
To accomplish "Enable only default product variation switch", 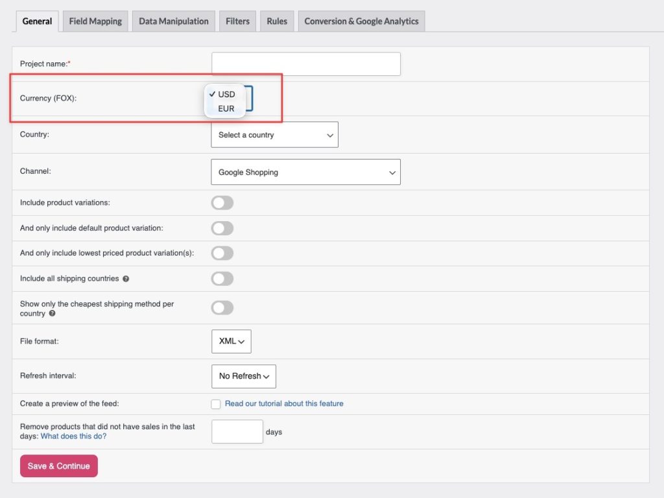I will click(x=222, y=228).
